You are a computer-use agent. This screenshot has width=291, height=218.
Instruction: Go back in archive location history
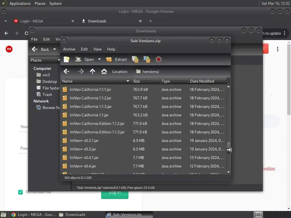click(x=66, y=71)
